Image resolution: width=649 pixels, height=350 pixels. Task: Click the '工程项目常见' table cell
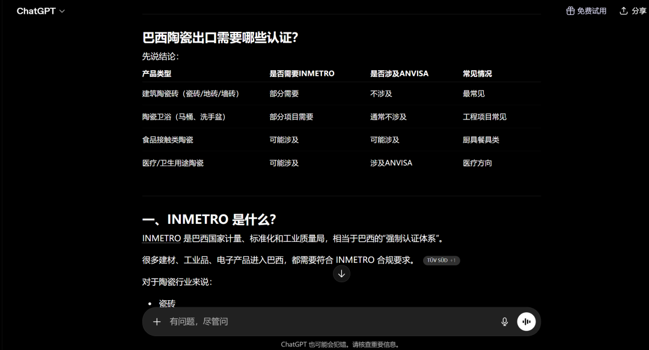(484, 116)
